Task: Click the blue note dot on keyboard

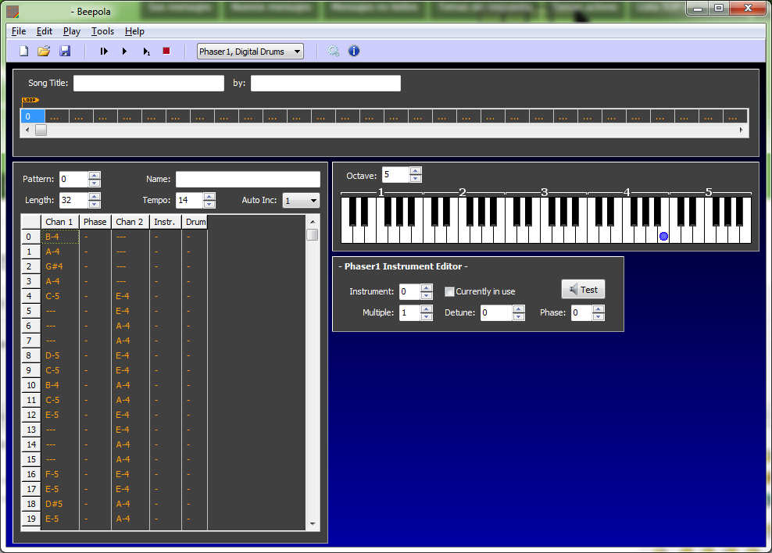Action: 663,236
